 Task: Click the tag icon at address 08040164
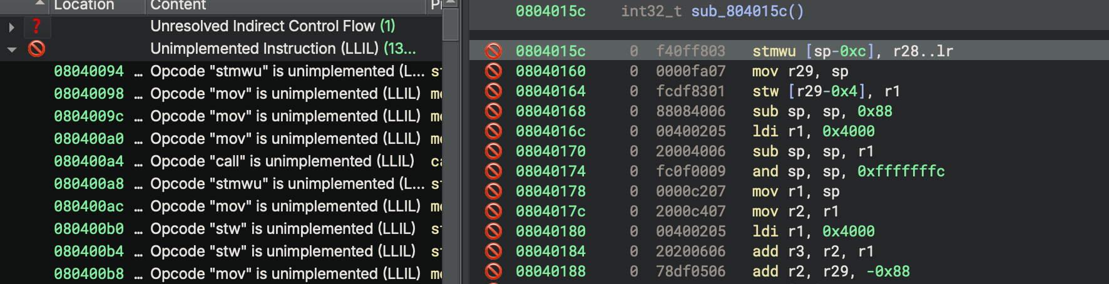click(x=494, y=91)
